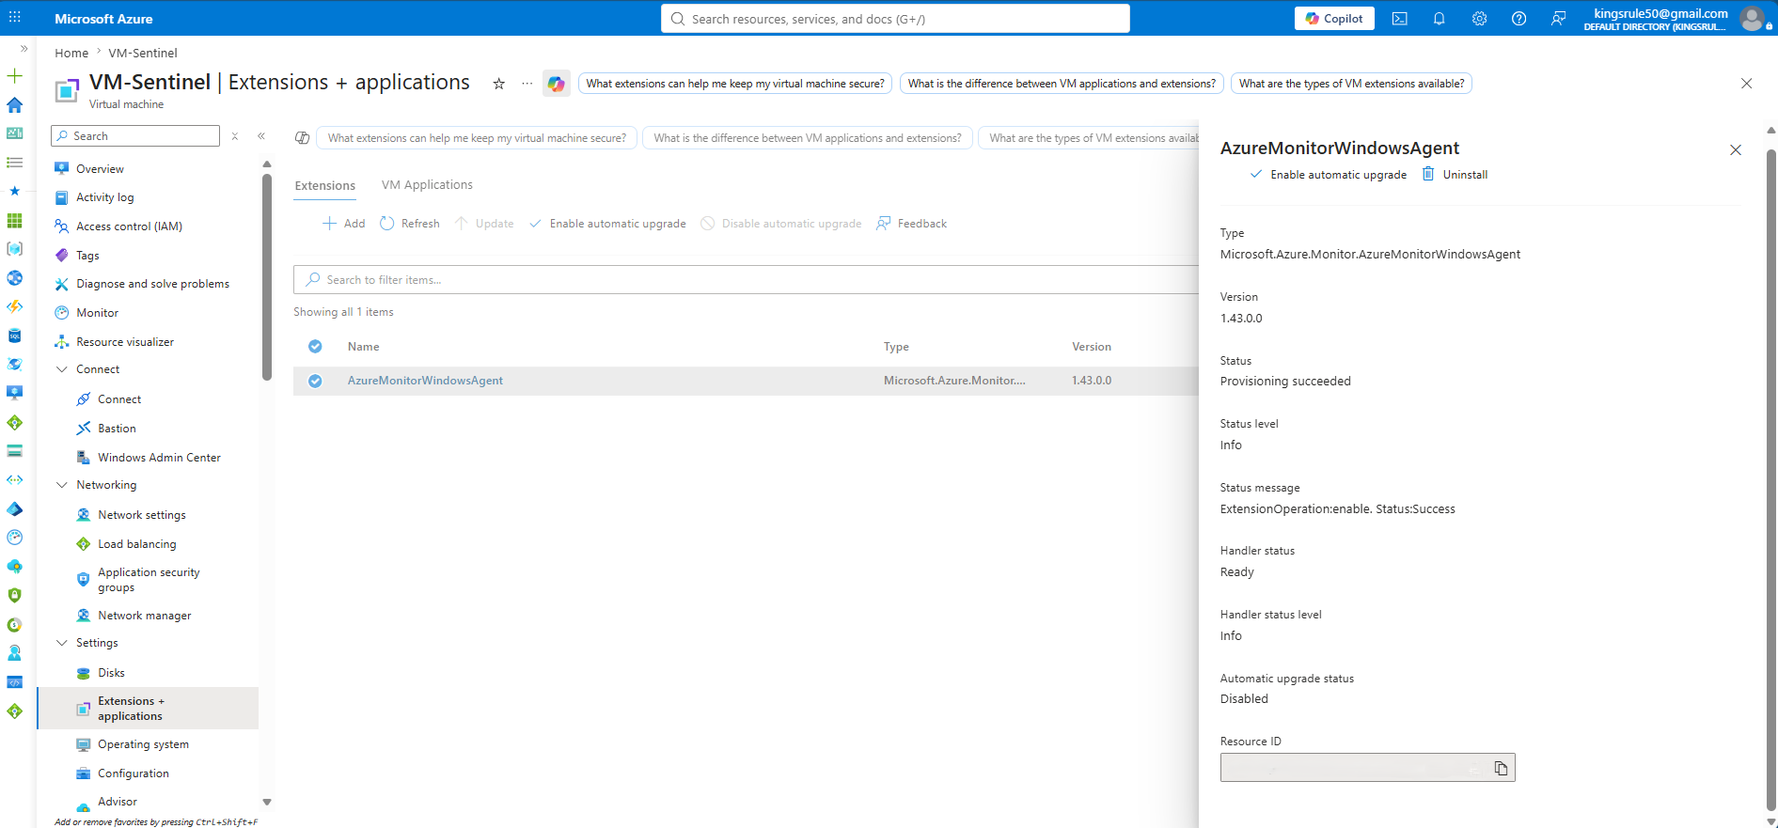Screen dimensions: 1778x828
Task: Click Create a resource plus icon
Action: click(x=14, y=76)
